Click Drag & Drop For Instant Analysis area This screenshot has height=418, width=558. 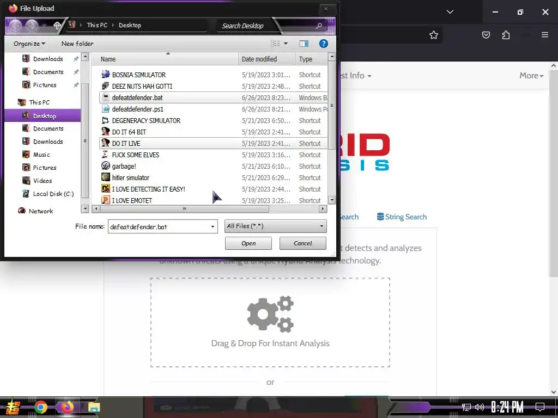click(x=270, y=322)
